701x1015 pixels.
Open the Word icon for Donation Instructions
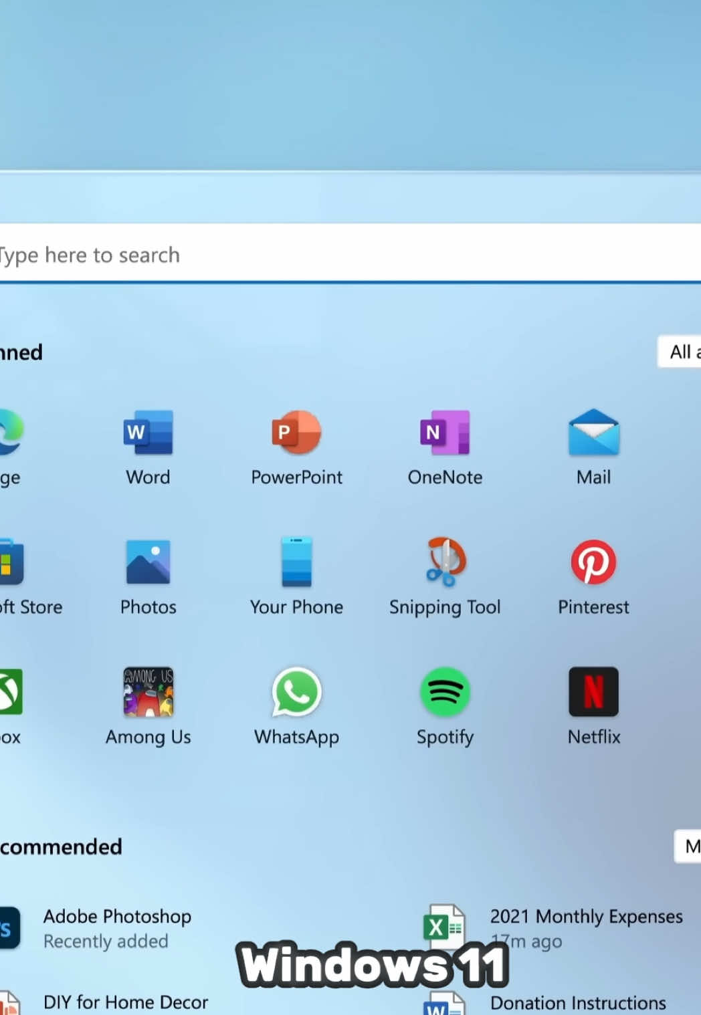[x=443, y=1003]
